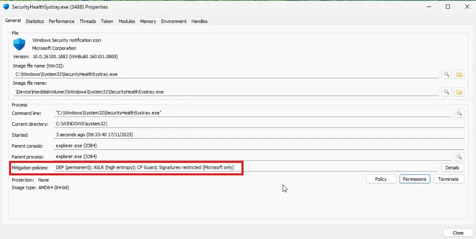This screenshot has width=476, height=239.
Task: Click the magnifier icon beside Win32 image file name
Action: [x=446, y=74]
